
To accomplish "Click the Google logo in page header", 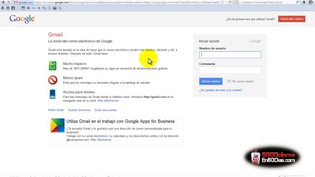I will tap(22, 19).
